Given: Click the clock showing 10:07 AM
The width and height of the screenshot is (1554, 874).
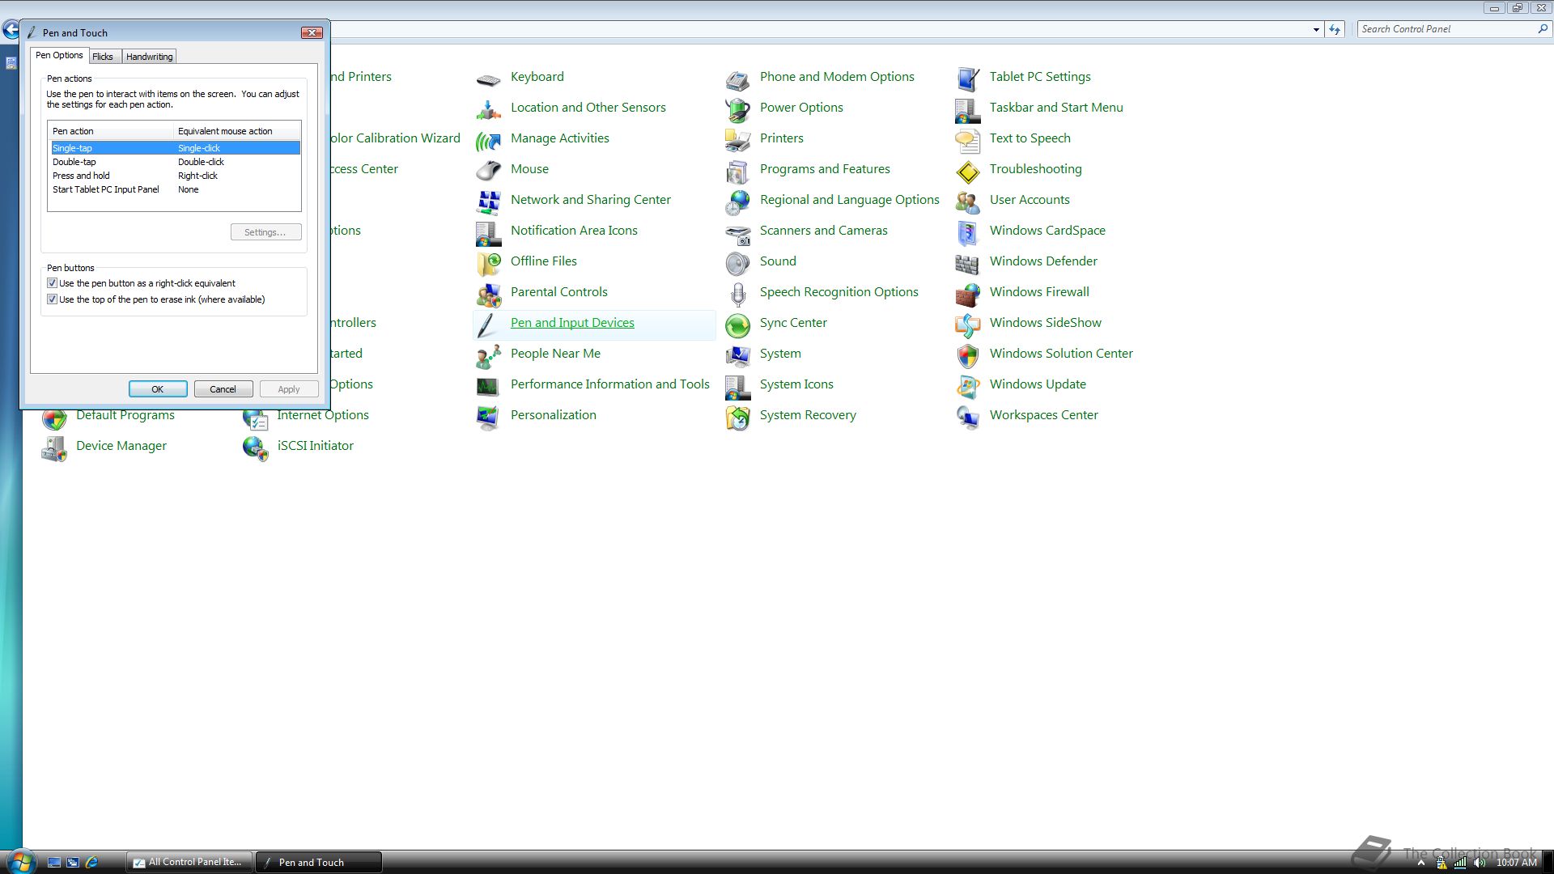Looking at the screenshot, I should [1517, 863].
